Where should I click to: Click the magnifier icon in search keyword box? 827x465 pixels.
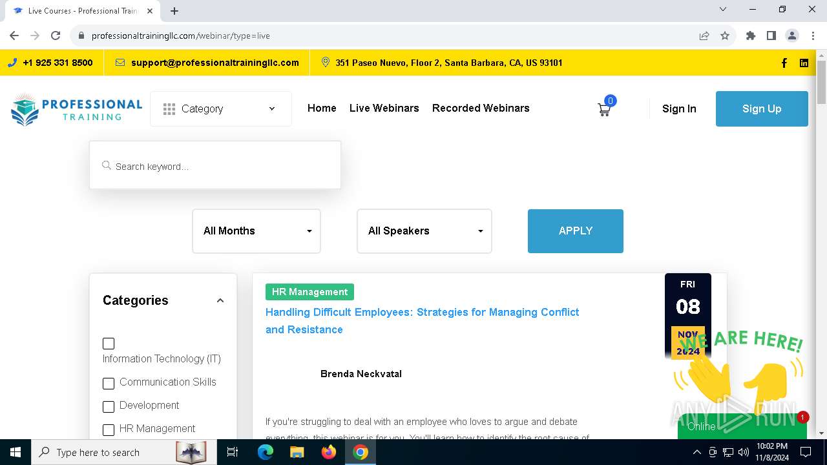[x=107, y=166]
